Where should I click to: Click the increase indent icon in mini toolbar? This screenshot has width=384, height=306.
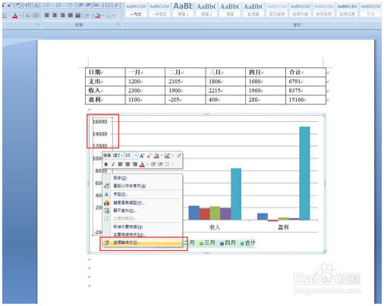tap(160, 164)
